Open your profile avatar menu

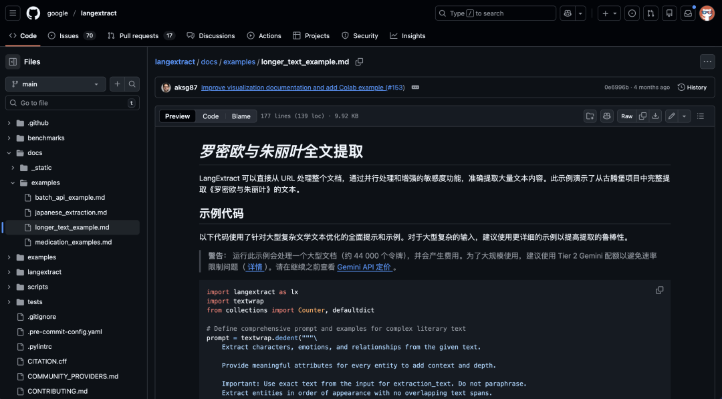pos(707,13)
